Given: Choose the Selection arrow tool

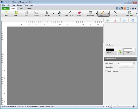Looking at the screenshot, I should tap(47, 14).
